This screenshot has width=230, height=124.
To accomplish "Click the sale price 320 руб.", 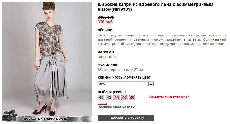I will pyautogui.click(x=106, y=22).
